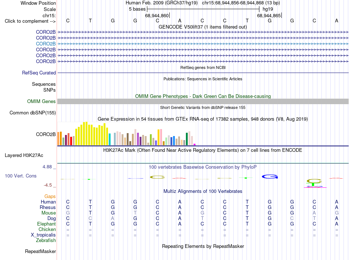This screenshot has height=260, width=349.
Task: Click the 68,944,860 coordinate marker
Action: pos(157,15)
